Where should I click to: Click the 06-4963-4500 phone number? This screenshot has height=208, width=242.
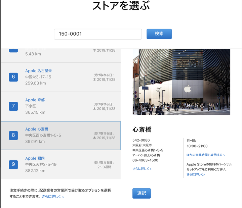click(x=145, y=160)
